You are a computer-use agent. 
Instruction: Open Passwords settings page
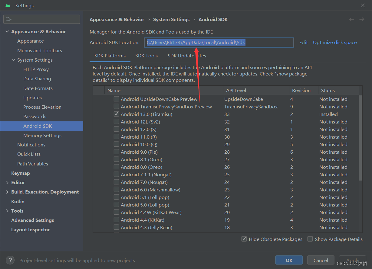(35, 116)
